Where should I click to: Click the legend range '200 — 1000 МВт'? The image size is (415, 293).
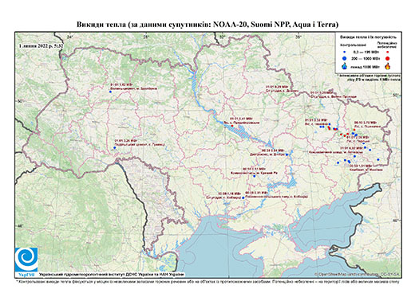point(366,58)
